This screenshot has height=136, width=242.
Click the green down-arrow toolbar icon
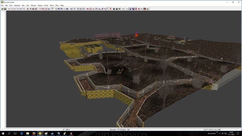coord(148,9)
